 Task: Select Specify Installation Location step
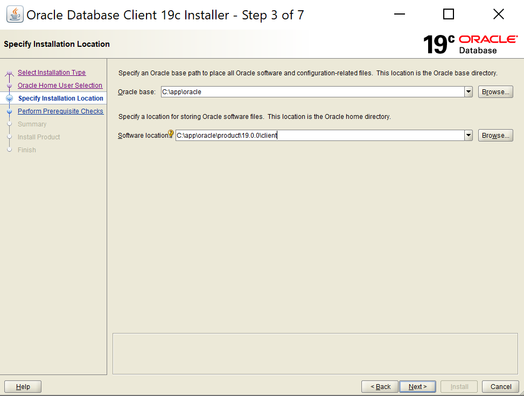click(60, 98)
